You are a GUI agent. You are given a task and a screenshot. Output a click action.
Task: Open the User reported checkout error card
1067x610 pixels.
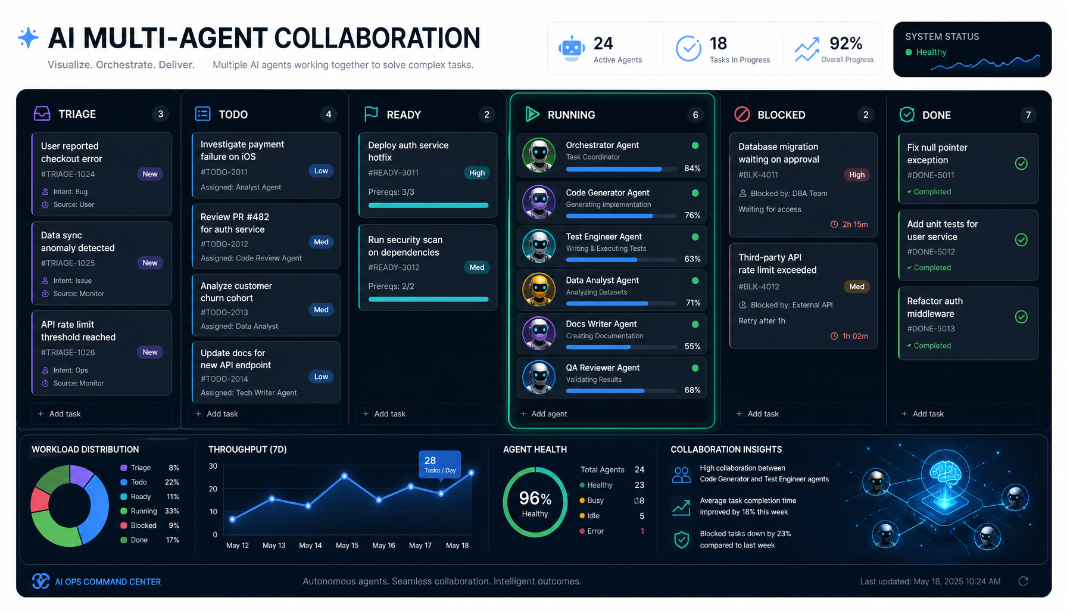tap(102, 173)
